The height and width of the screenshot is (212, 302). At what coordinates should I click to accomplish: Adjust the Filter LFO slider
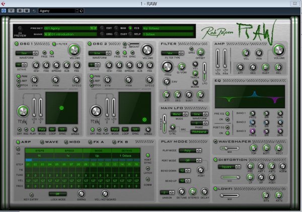pyautogui.click(x=204, y=72)
